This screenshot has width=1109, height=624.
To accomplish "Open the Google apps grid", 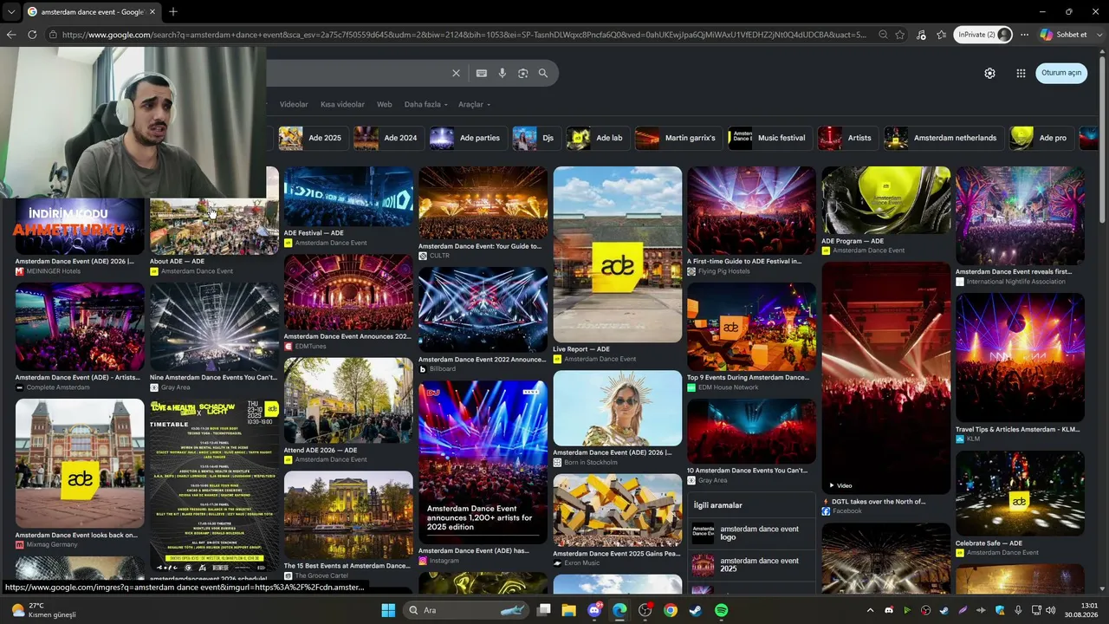I will (1021, 73).
